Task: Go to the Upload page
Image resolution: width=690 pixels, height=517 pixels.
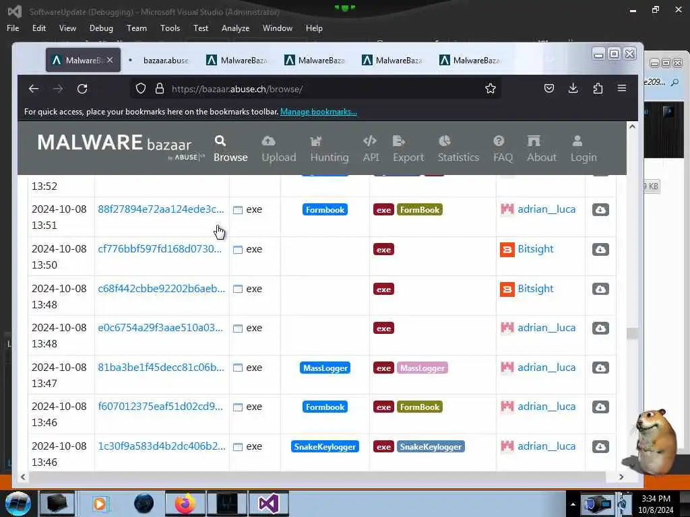Action: (x=278, y=149)
